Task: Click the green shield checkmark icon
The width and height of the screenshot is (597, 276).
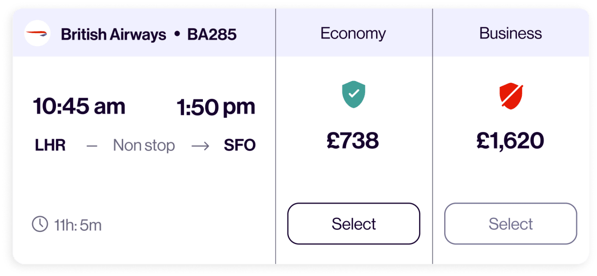Action: point(353,94)
